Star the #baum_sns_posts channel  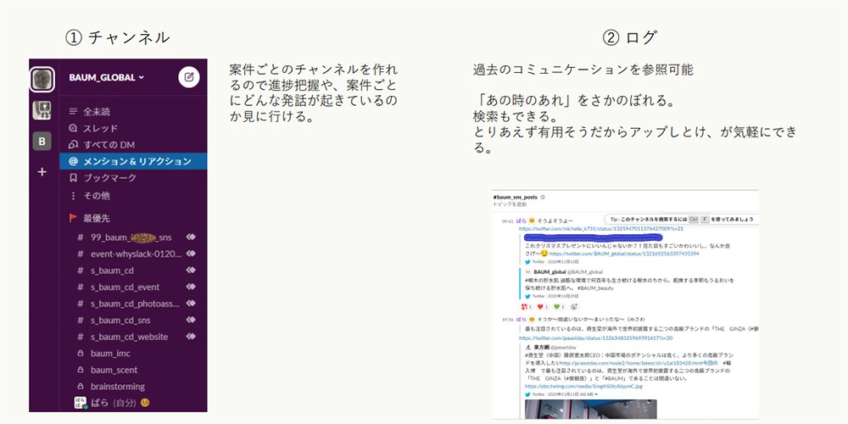(543, 198)
